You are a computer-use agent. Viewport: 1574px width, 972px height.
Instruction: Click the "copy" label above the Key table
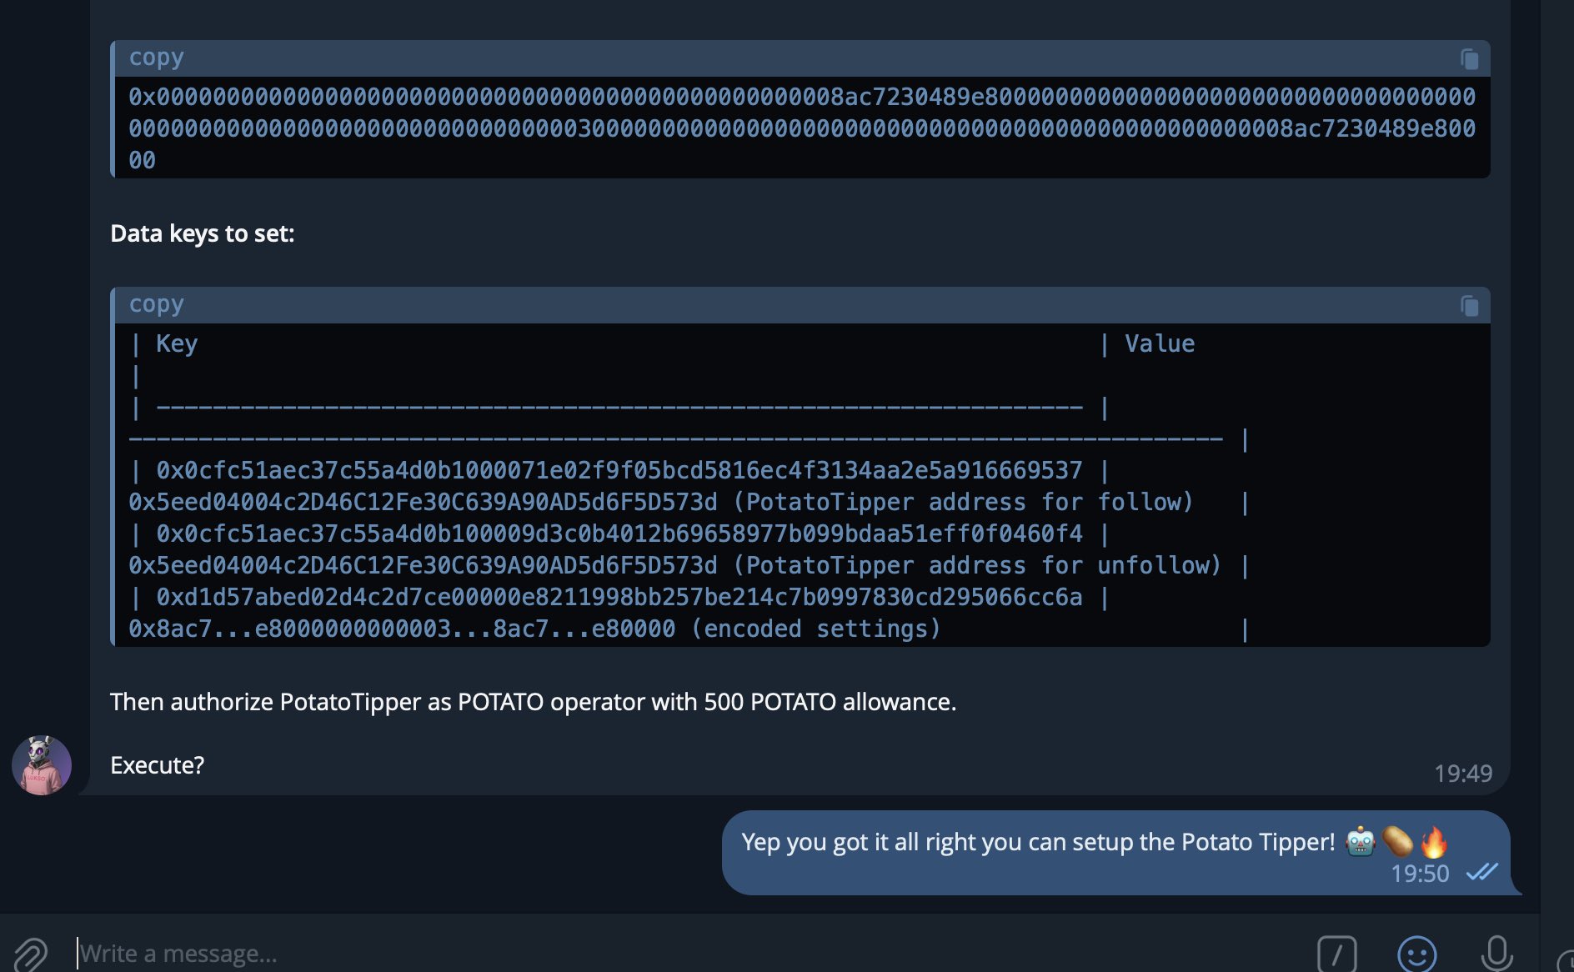[156, 304]
